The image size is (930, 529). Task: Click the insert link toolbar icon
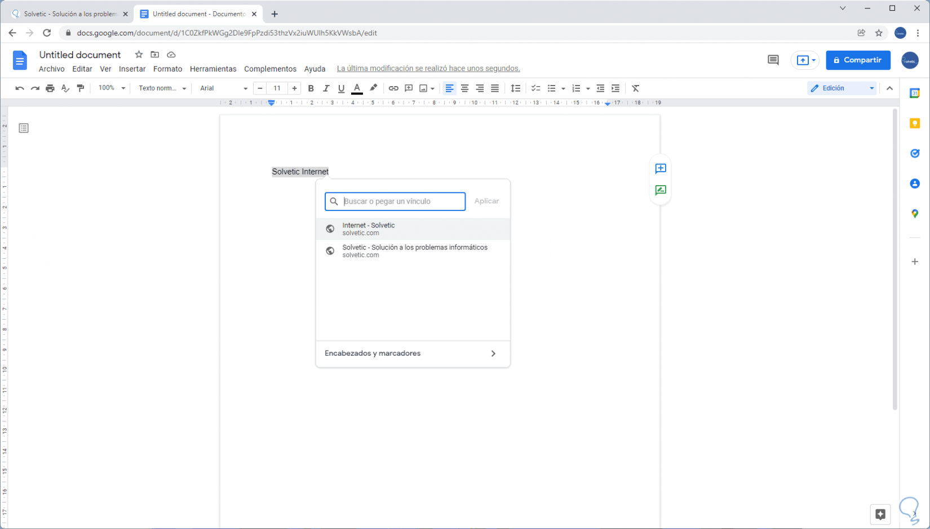pyautogui.click(x=393, y=88)
